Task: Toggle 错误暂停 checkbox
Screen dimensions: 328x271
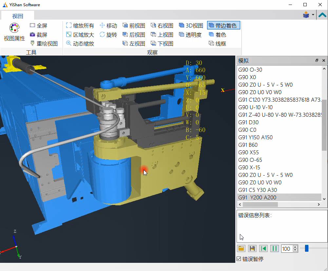Action: tap(239, 259)
